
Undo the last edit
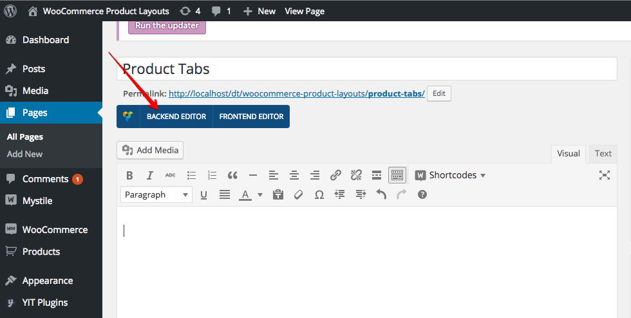[x=381, y=195]
